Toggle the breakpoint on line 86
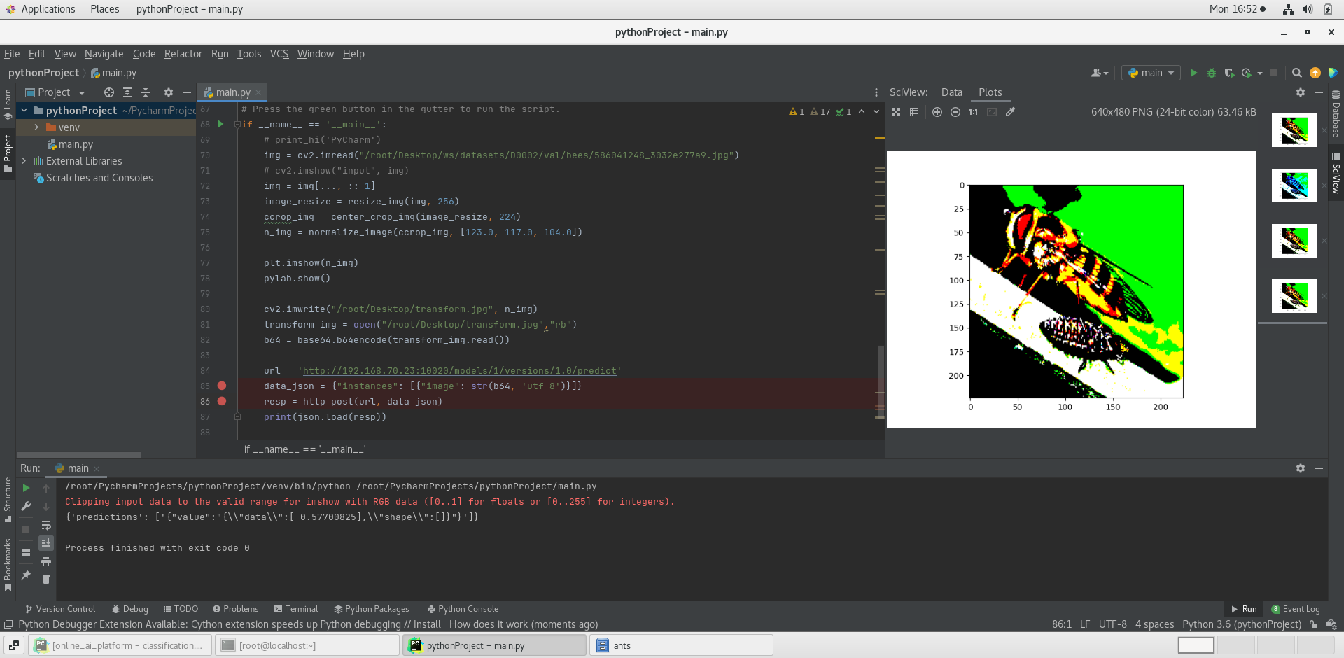This screenshot has height=658, width=1344. (x=223, y=401)
